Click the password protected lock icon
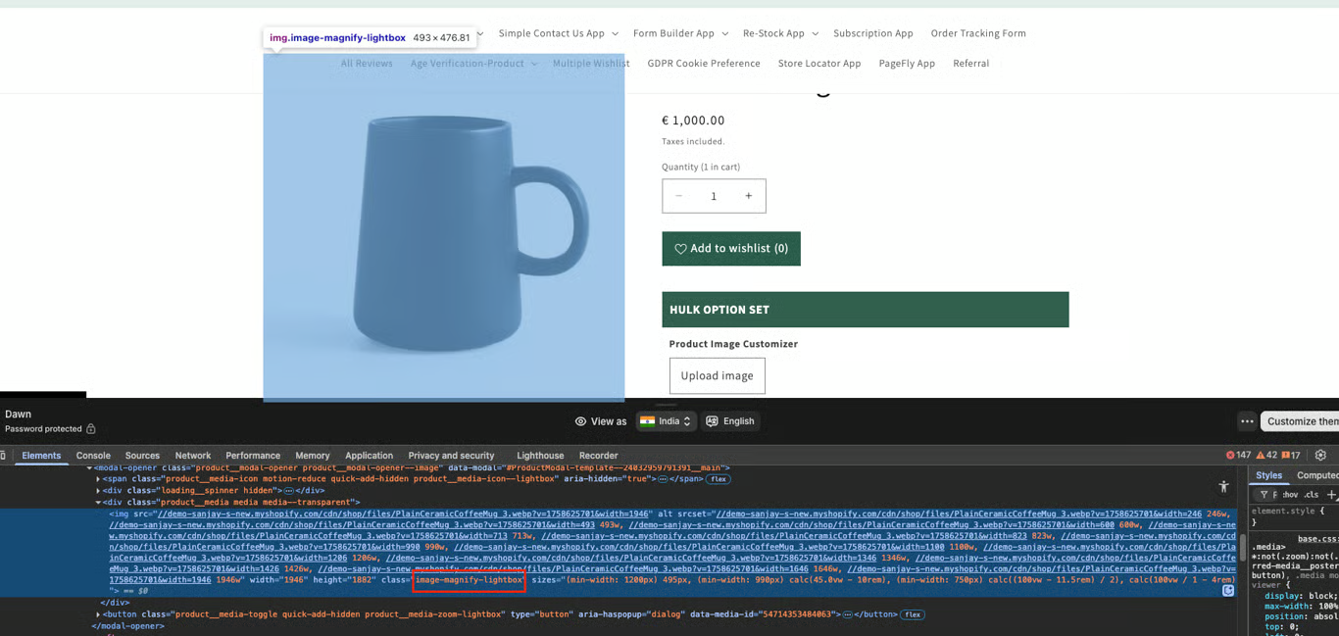Viewport: 1339px width, 636px height. click(91, 428)
